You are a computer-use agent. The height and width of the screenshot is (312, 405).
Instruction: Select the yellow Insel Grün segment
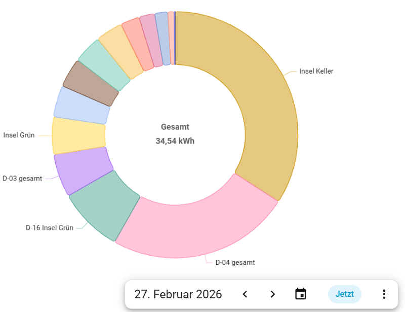78,135
